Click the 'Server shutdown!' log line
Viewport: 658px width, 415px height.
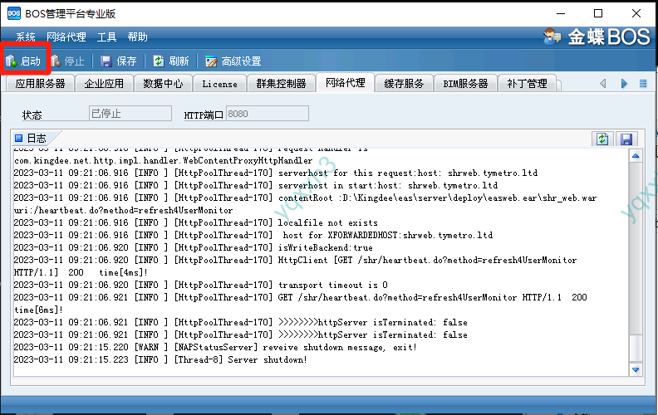tap(160, 359)
